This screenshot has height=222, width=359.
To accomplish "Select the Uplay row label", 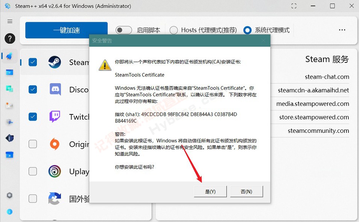I will click(x=79, y=172).
